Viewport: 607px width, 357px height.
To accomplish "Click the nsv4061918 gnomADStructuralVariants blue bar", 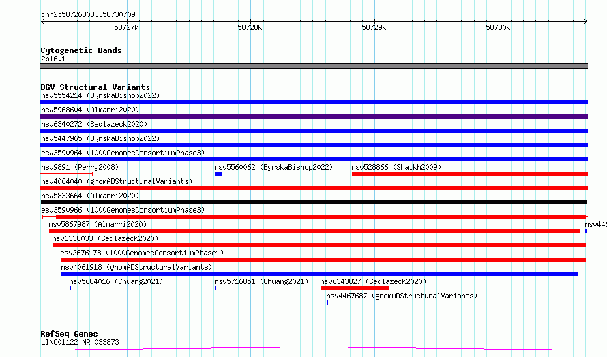I will [319, 274].
